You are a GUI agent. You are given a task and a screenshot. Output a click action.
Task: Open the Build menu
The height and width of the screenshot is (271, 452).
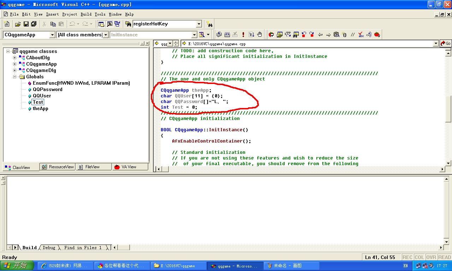(86, 14)
